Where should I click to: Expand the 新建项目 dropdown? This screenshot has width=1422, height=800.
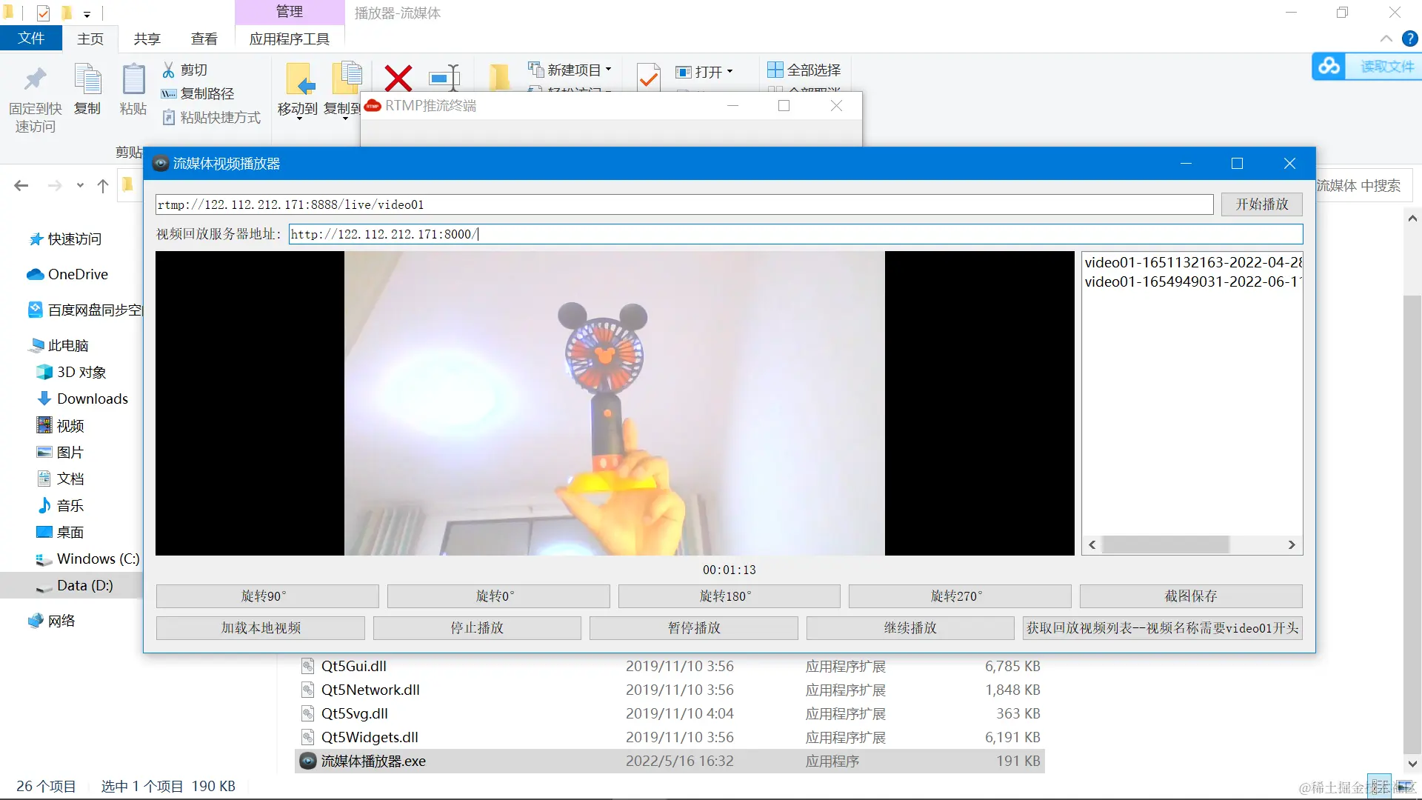[610, 69]
